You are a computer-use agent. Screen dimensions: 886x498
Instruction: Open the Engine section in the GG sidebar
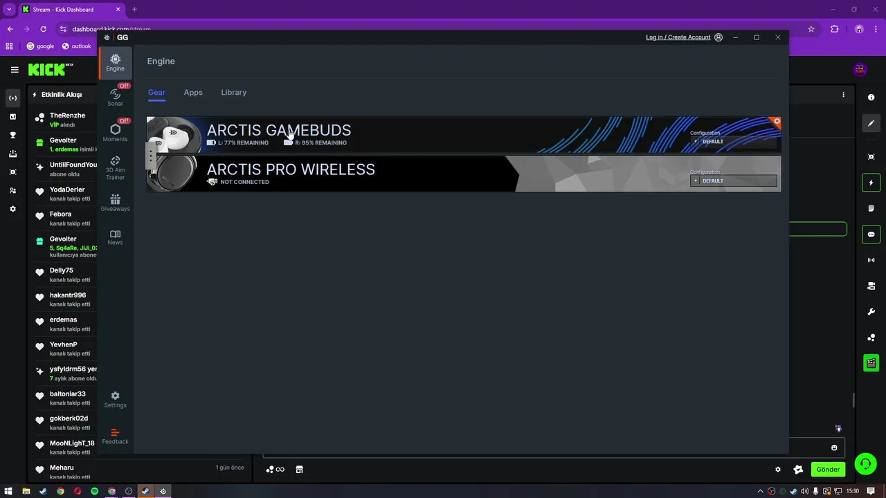[x=115, y=63]
